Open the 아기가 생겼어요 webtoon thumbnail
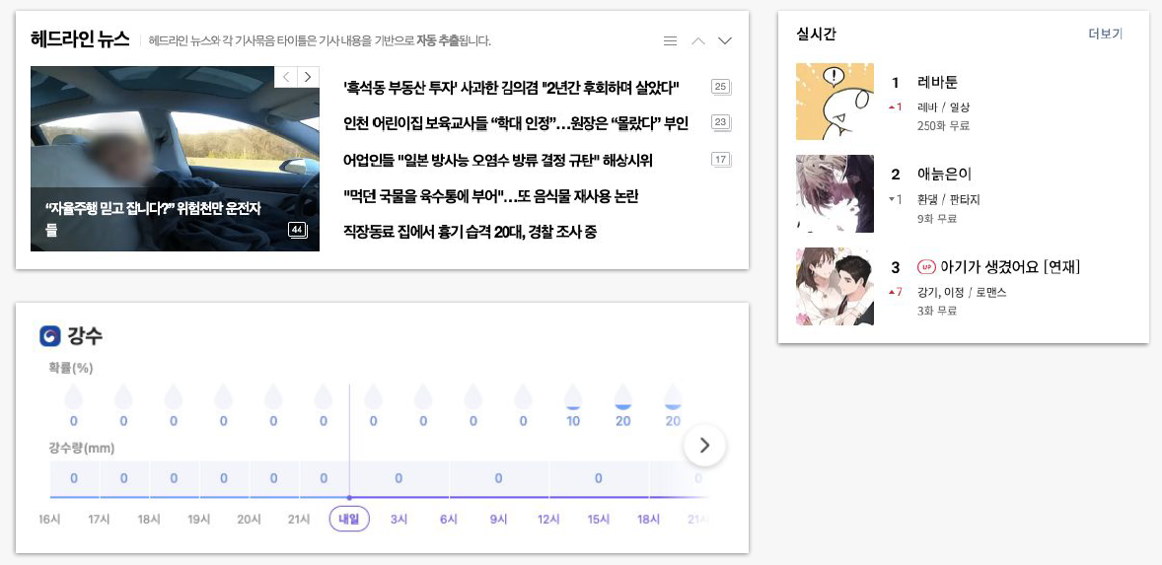This screenshot has width=1162, height=565. (835, 286)
